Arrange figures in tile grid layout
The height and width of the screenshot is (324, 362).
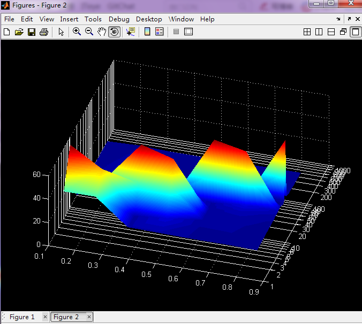pos(307,32)
